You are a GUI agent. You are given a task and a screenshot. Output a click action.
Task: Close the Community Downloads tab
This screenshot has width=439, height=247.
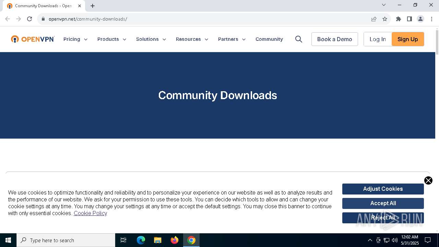pyautogui.click(x=80, y=6)
